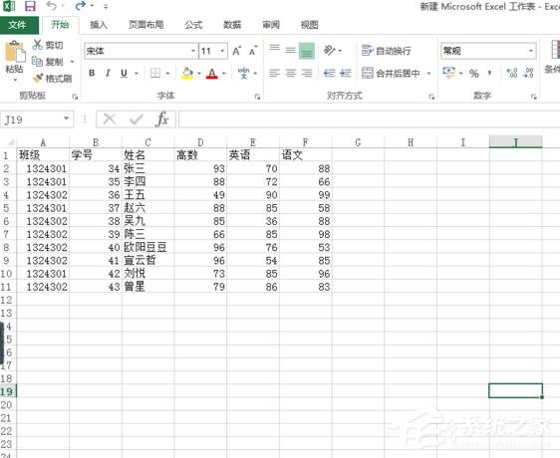Click the 合并后居中 merge and center button
This screenshot has width=560, height=458.
391,73
